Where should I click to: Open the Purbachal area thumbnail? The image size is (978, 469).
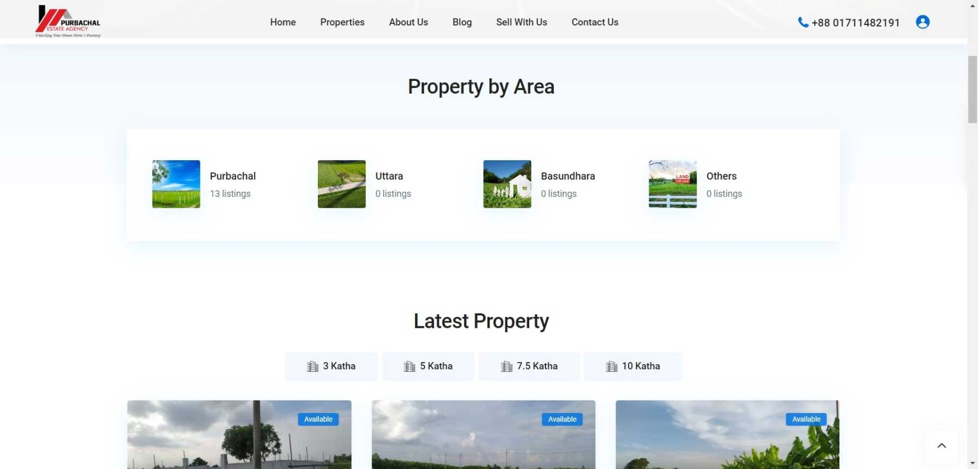176,184
